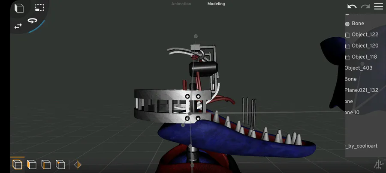Open the hamburger main menu
This screenshot has width=386, height=173.
click(x=378, y=6)
